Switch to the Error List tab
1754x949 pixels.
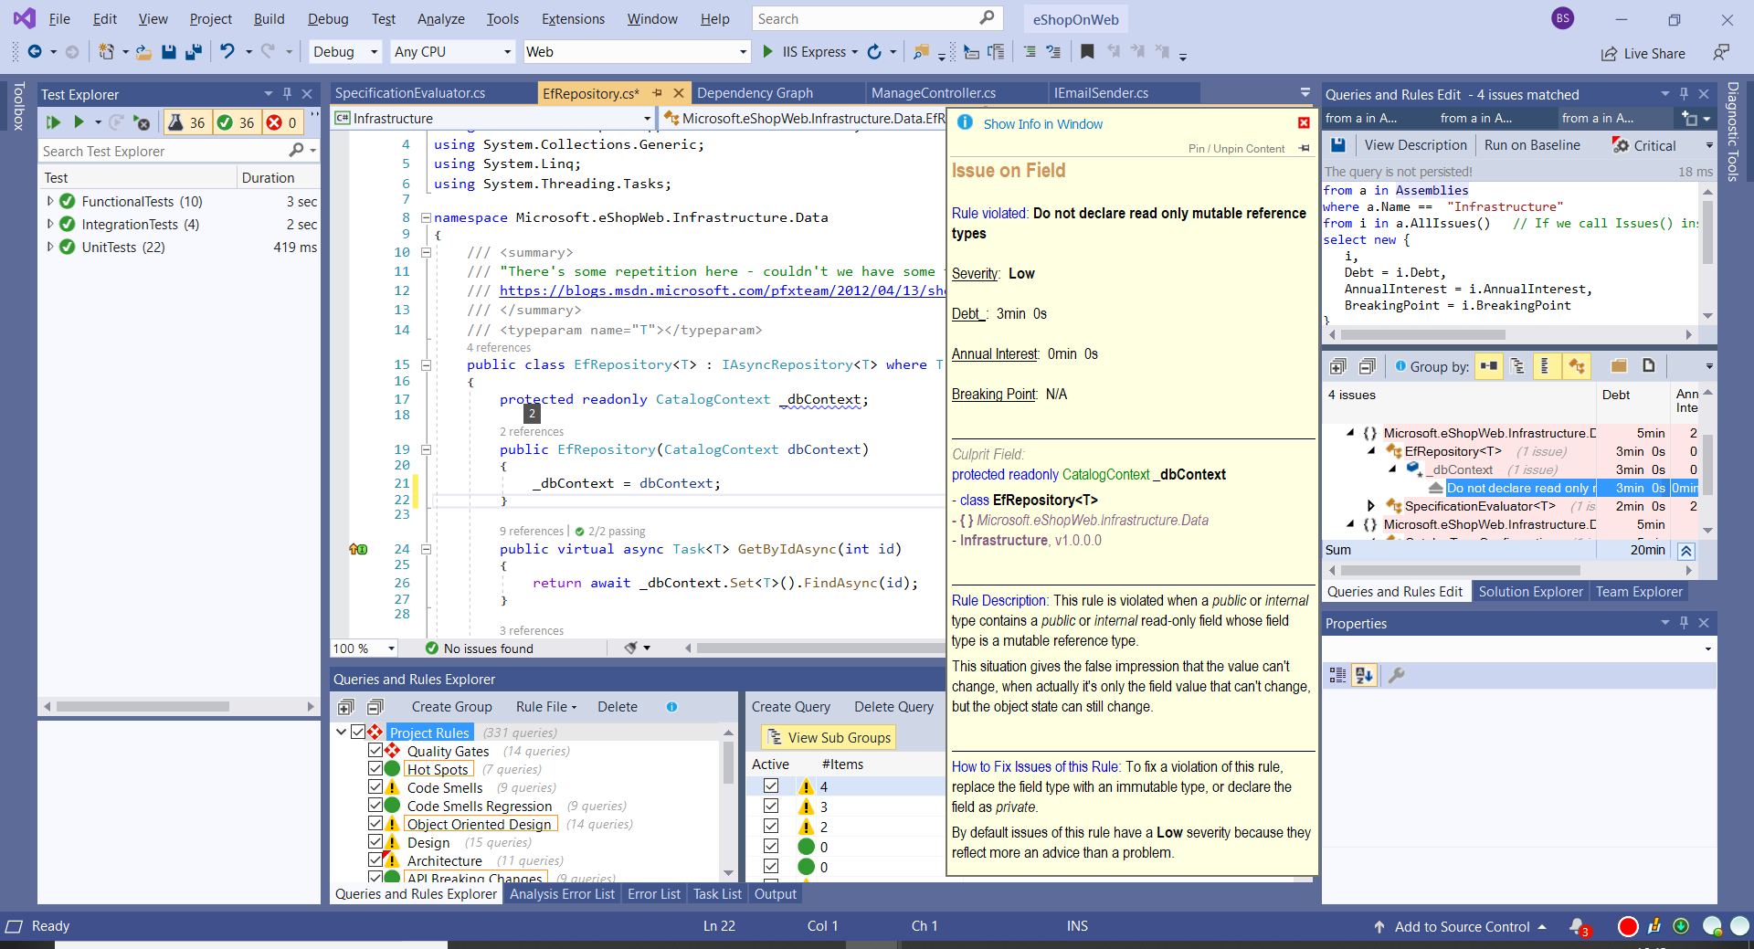point(654,894)
